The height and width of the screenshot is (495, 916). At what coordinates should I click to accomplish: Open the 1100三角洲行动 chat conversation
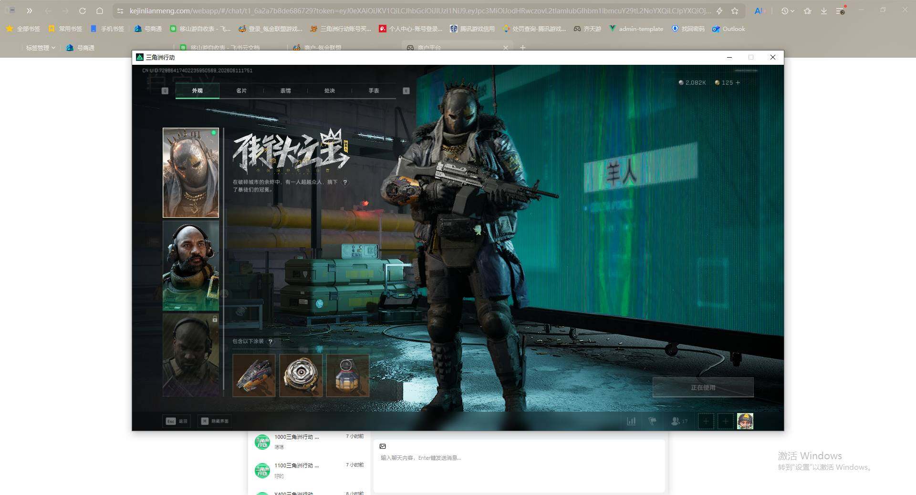(309, 470)
